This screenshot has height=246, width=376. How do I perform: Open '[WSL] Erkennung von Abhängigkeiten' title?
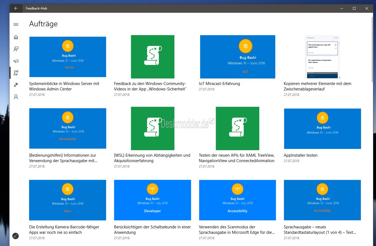click(x=152, y=158)
